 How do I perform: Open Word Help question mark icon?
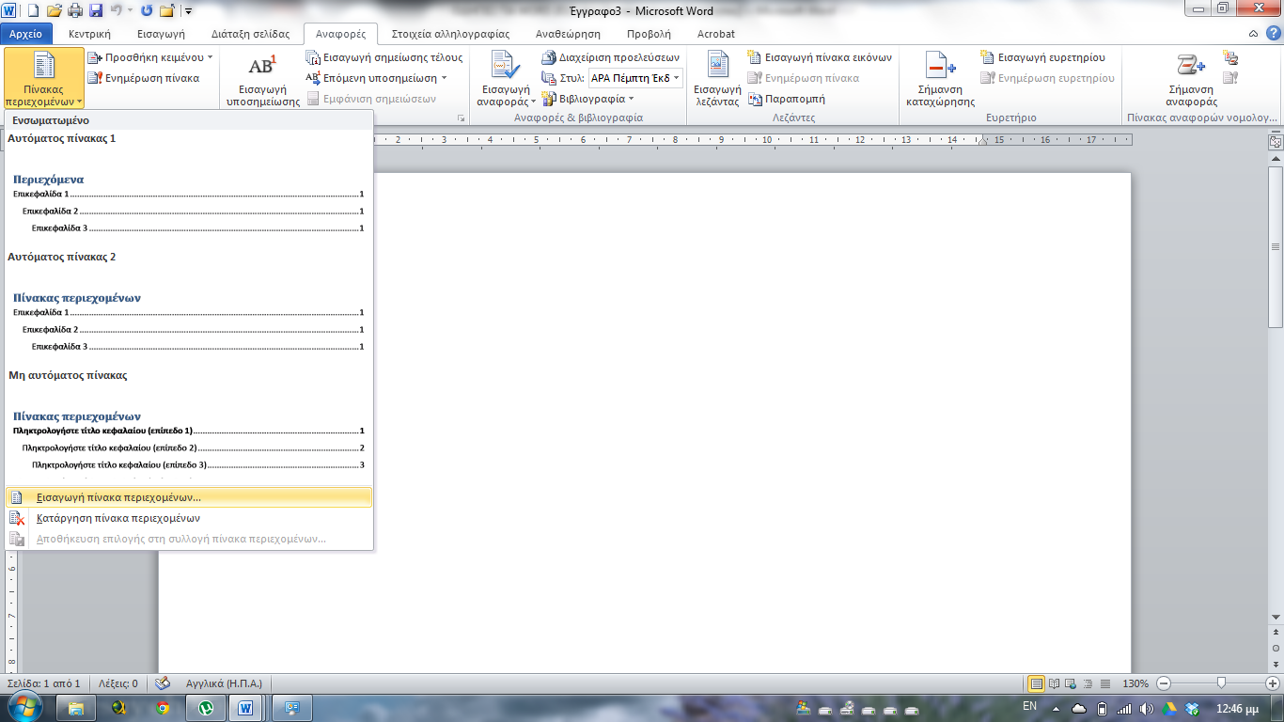point(1273,34)
